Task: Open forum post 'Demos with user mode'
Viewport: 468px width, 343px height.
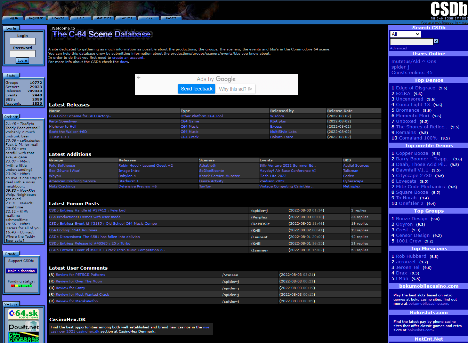Action: [100, 217]
